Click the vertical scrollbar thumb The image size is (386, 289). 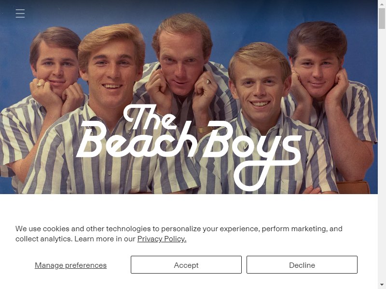[382, 18]
